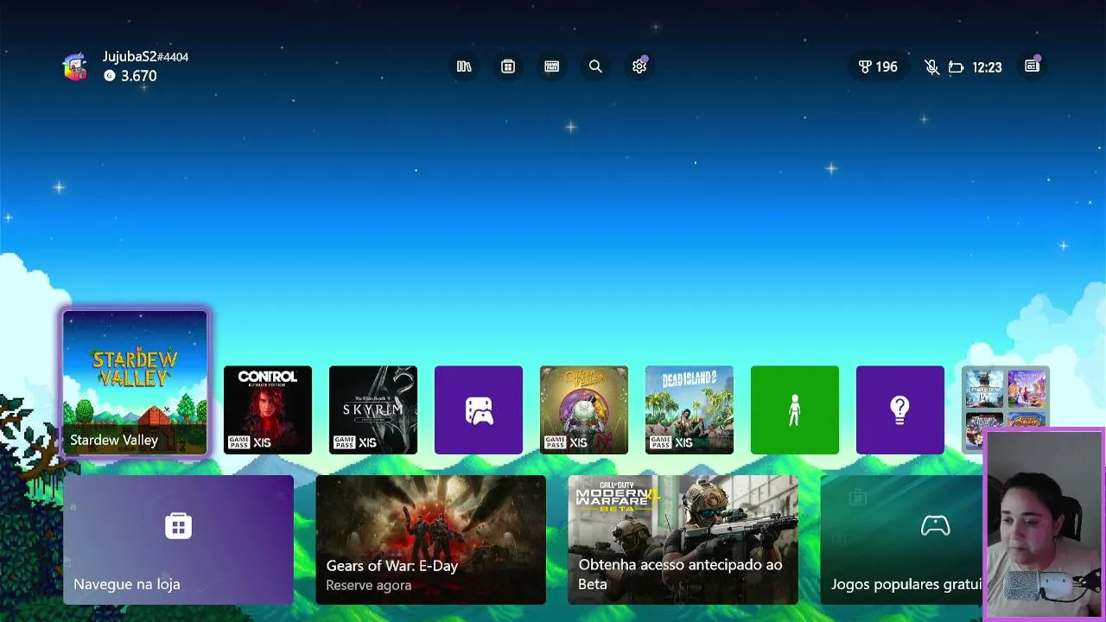Click the 12:23 clock

point(987,67)
